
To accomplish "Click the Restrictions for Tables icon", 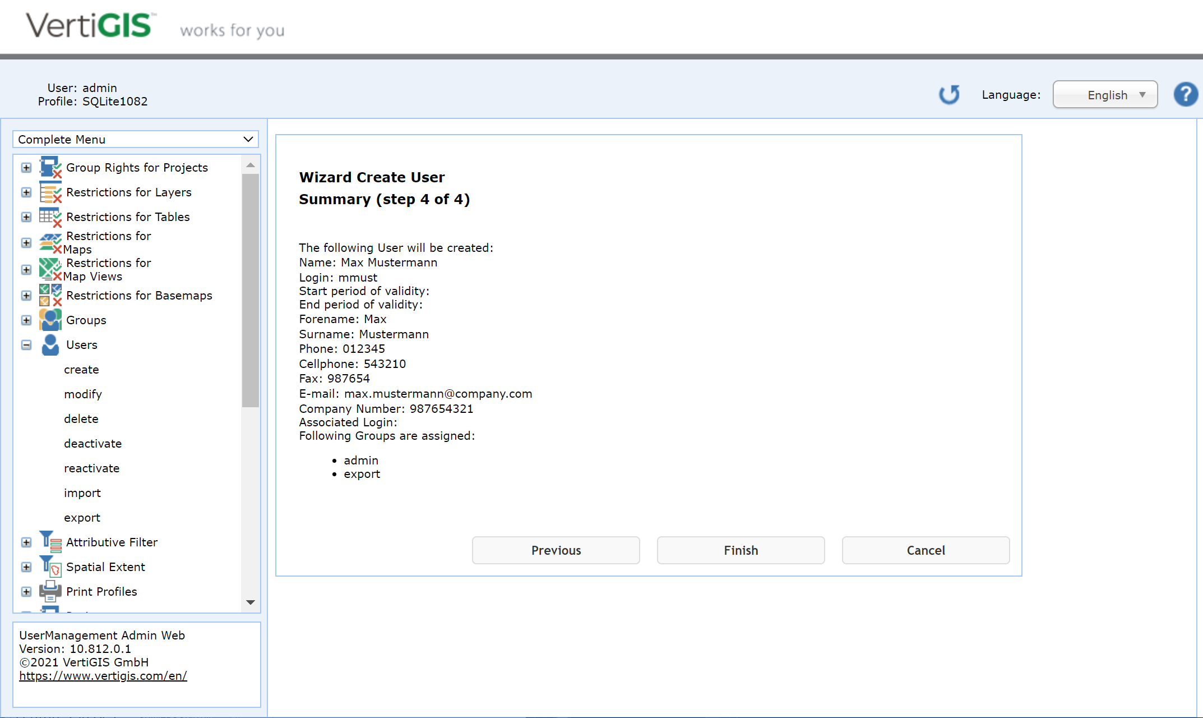I will point(50,217).
